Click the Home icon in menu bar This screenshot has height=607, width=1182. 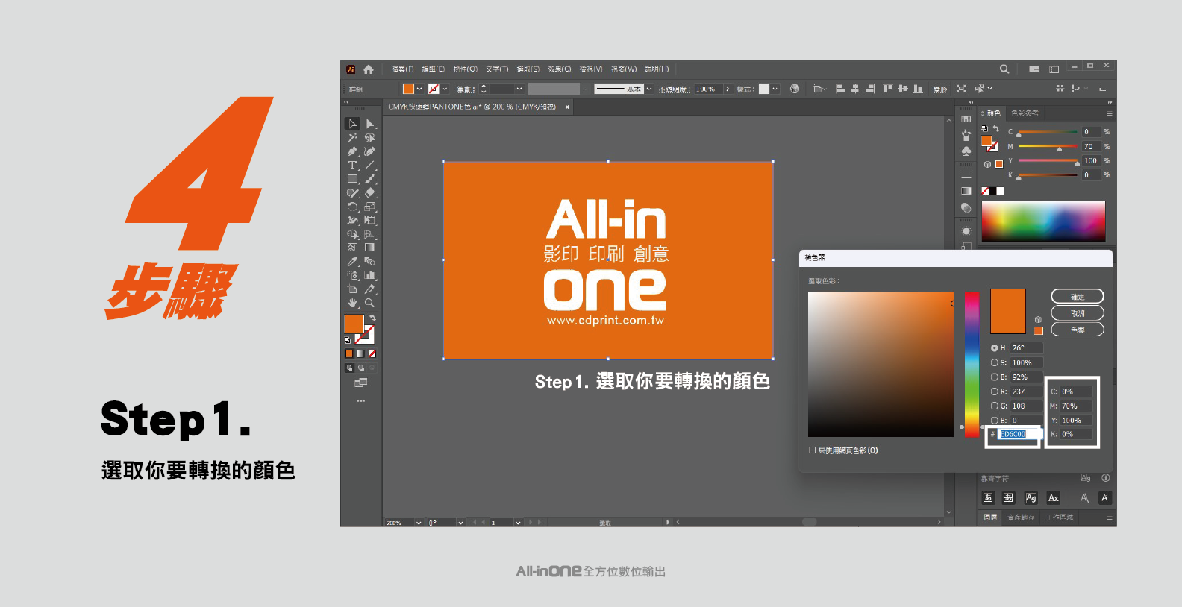(x=369, y=69)
